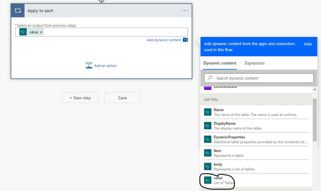Screen dimensions: 321x191
Task: Click the Add dynamic content plus icon
Action: point(185,40)
